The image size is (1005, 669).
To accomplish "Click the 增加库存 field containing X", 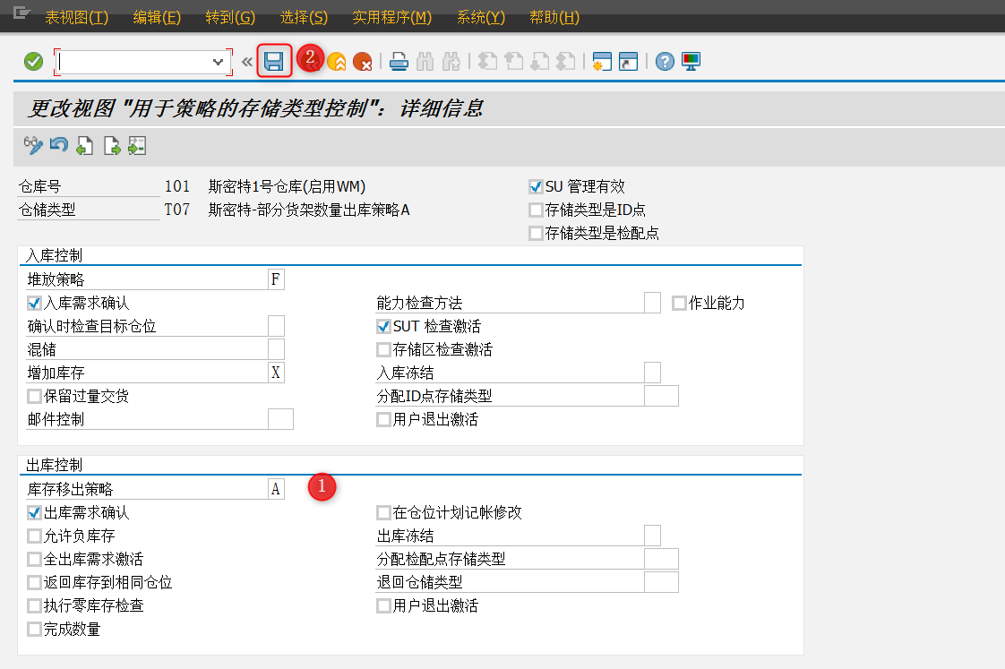I will 276,373.
